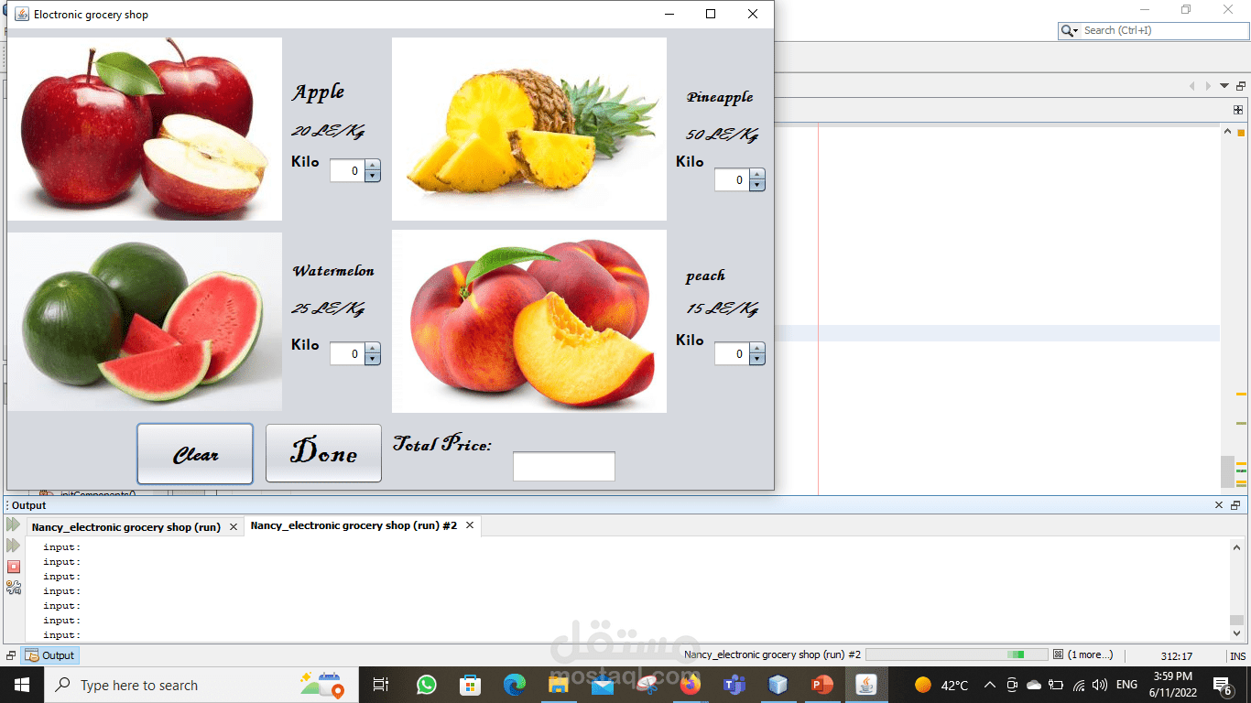Open the output Settings wrench icon
Screen dimensions: 1251x703
tap(13, 588)
